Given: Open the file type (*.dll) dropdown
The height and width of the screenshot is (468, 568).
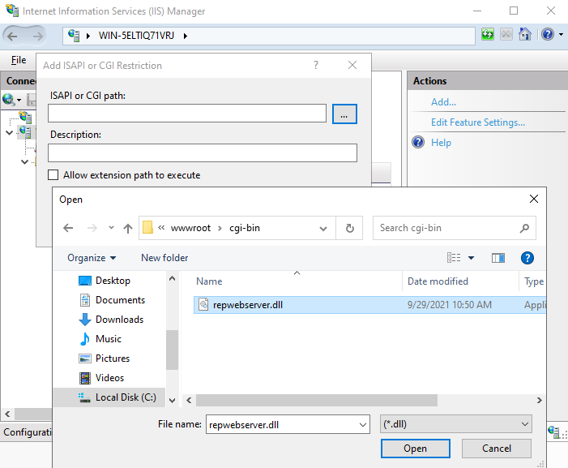Looking at the screenshot, I should tap(455, 424).
